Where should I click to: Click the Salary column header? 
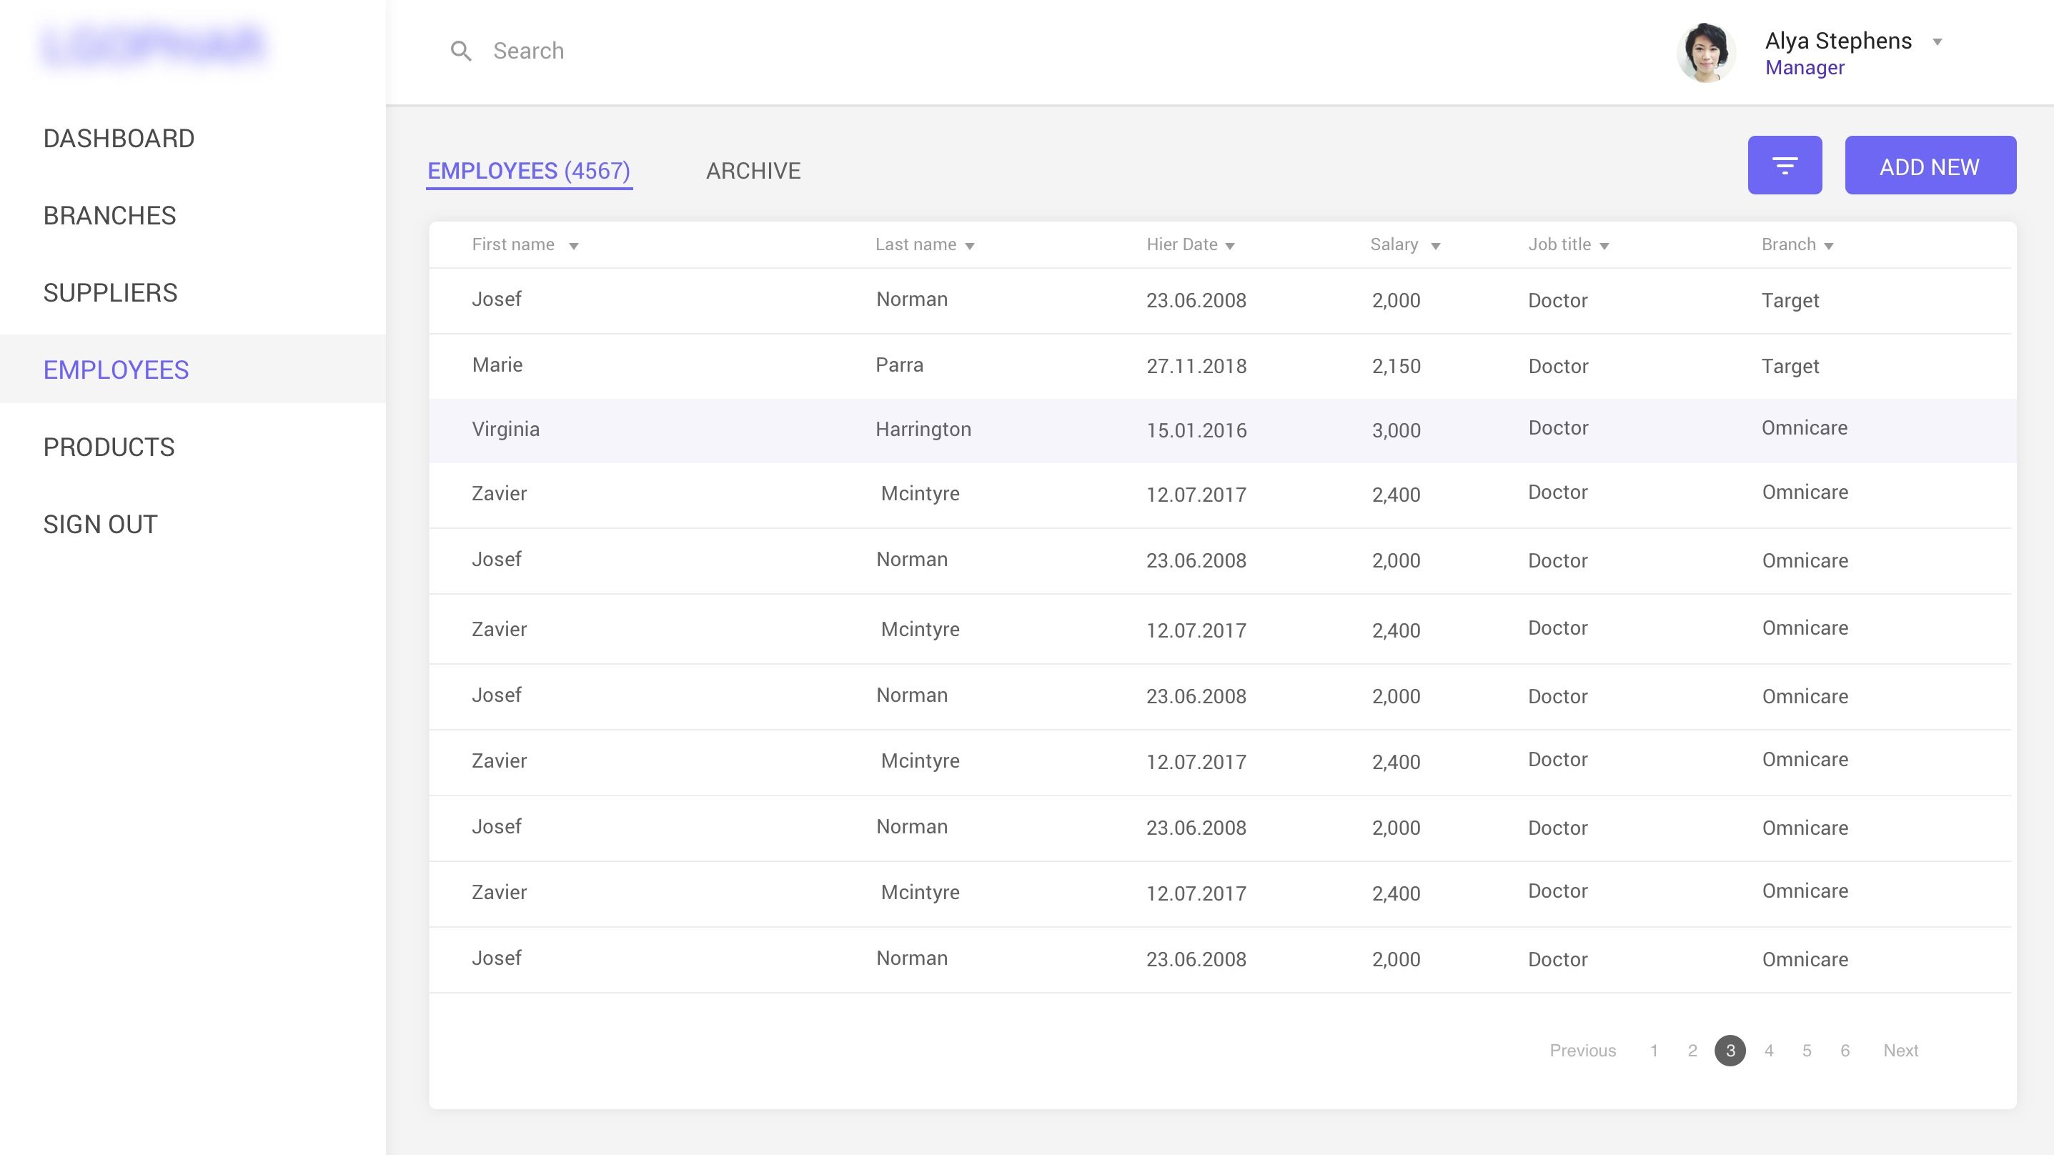coord(1394,245)
